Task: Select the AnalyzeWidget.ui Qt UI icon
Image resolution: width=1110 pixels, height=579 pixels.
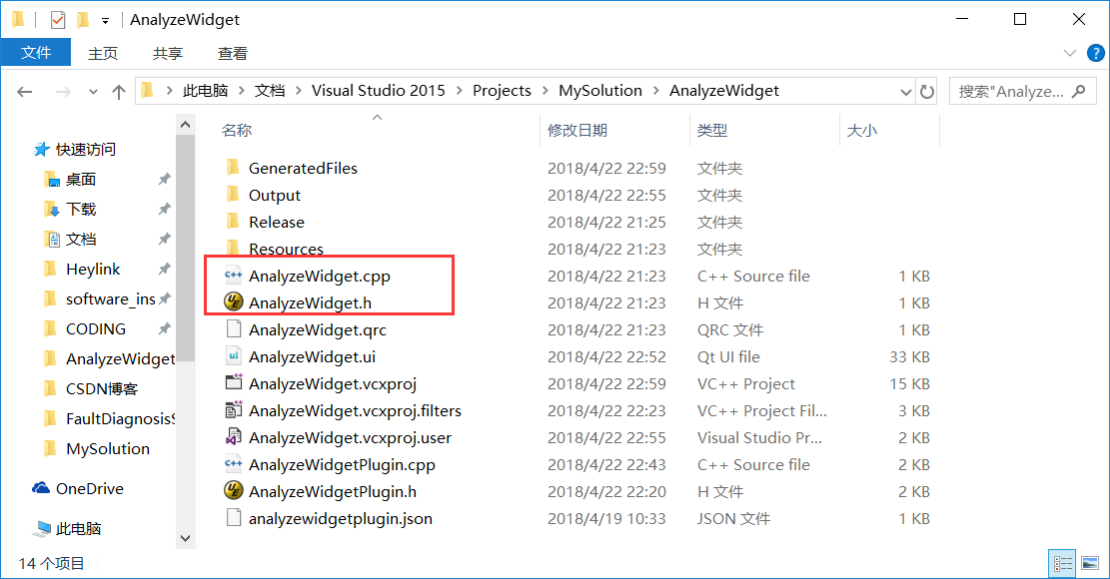Action: 233,355
